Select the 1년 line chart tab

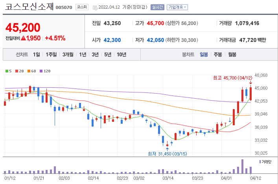83,54
